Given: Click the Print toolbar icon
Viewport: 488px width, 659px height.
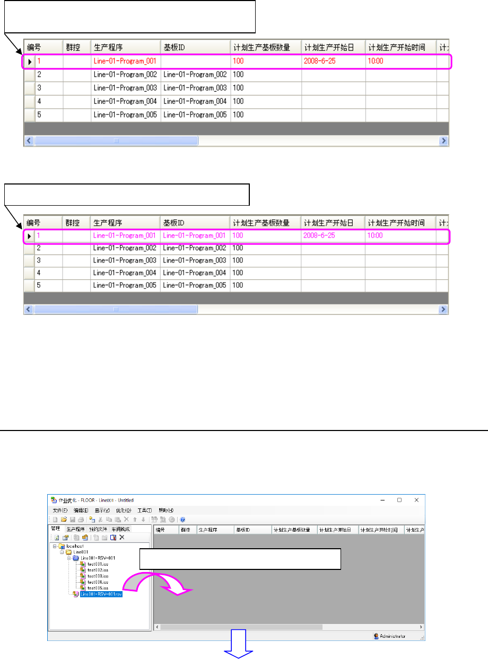Looking at the screenshot, I should (x=81, y=520).
